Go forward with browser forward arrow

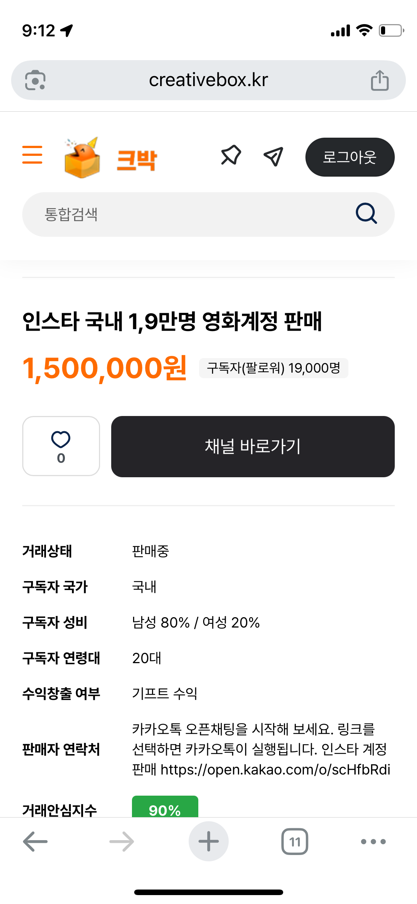tap(122, 841)
